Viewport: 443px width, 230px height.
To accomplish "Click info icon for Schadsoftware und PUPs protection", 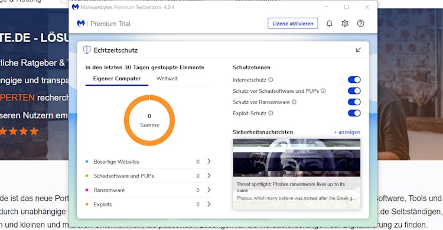I will click(323, 91).
